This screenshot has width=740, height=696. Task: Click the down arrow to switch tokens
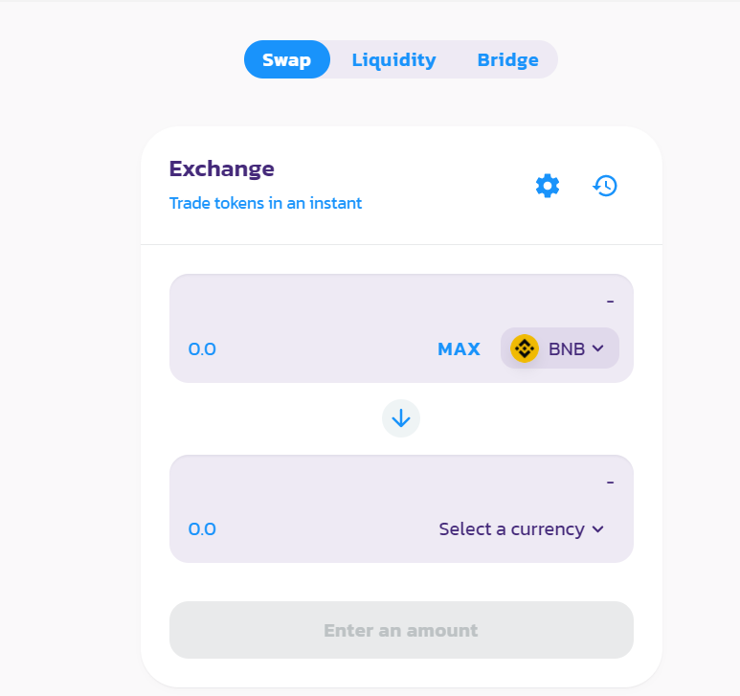pos(401,418)
